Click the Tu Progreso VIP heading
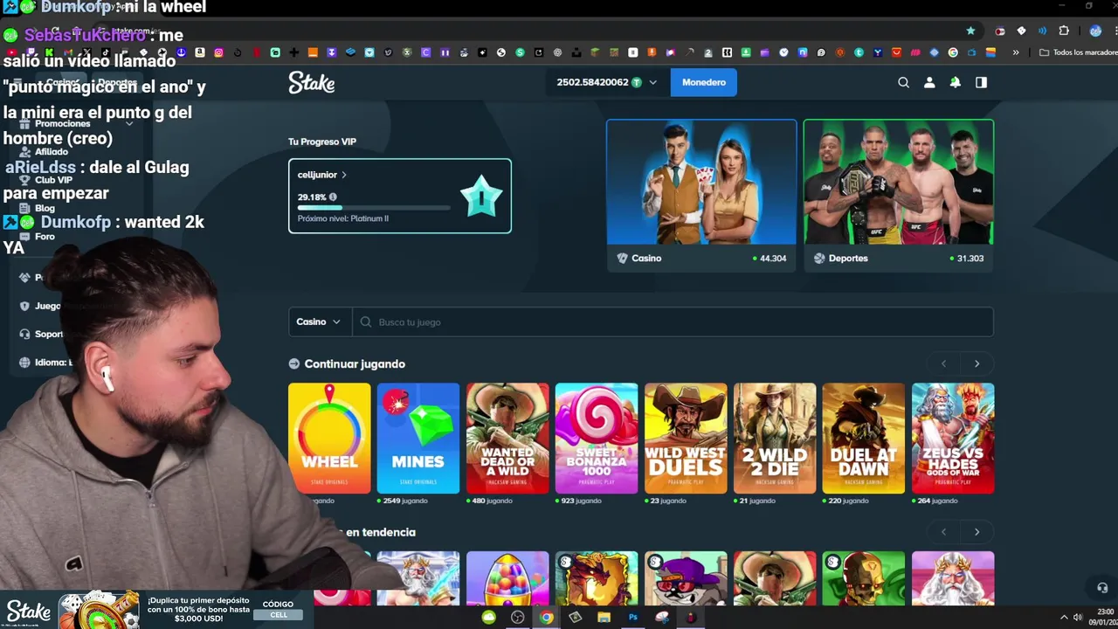This screenshot has height=629, width=1118. click(x=322, y=142)
